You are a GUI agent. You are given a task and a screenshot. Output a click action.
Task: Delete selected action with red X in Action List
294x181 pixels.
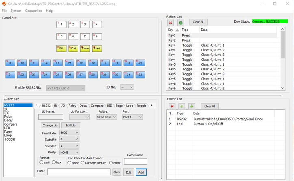click(x=171, y=23)
